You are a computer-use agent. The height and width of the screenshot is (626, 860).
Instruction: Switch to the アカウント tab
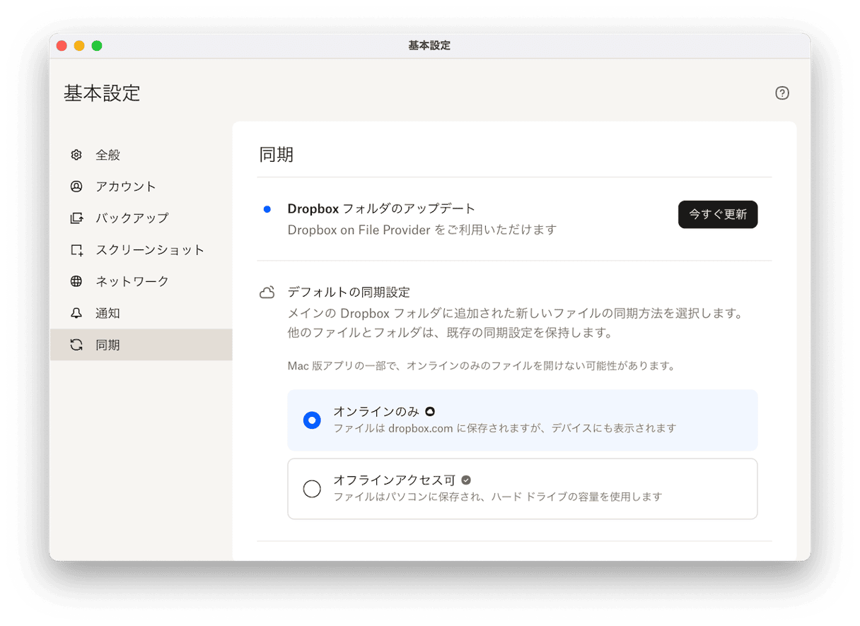(126, 187)
